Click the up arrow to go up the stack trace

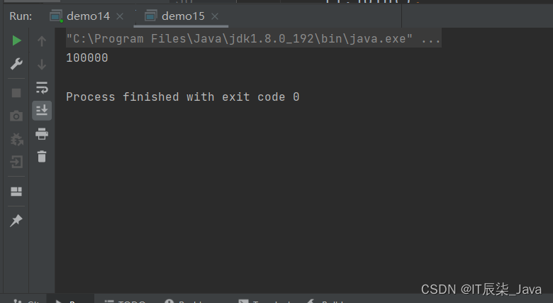click(42, 41)
